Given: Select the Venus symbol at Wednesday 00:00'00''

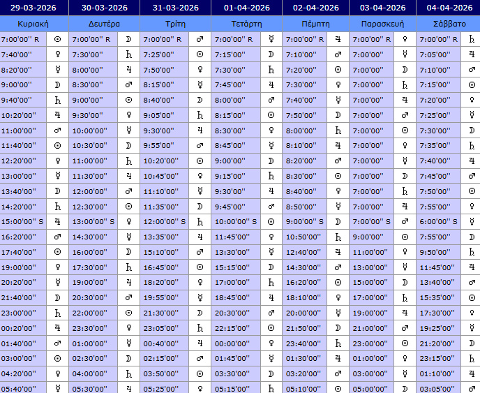Looking at the screenshot, I should click(x=271, y=344).
